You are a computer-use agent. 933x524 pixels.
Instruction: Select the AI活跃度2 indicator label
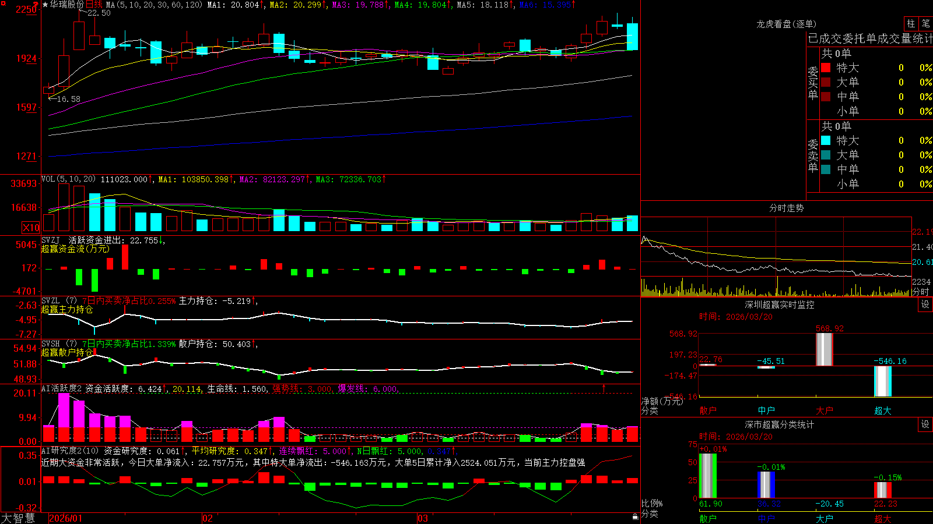tap(62, 389)
